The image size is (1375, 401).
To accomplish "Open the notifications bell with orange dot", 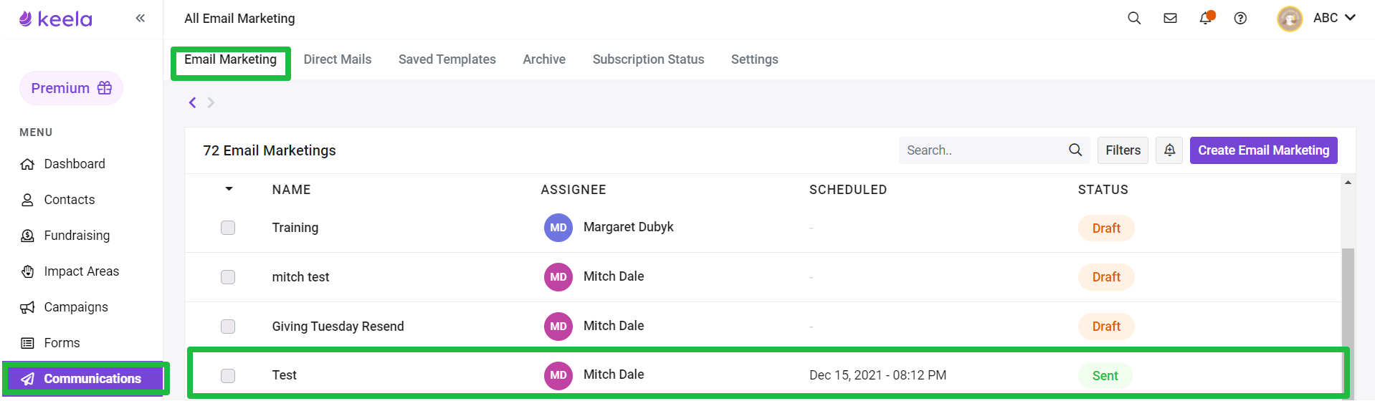I will click(x=1207, y=17).
